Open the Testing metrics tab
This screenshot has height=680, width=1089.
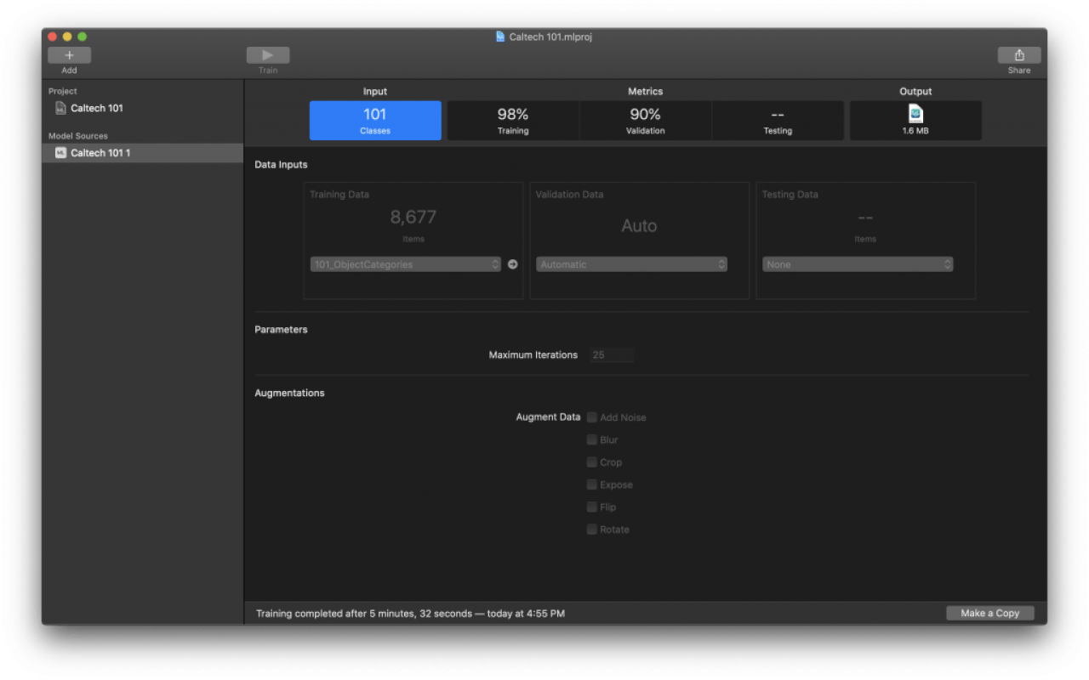point(778,121)
